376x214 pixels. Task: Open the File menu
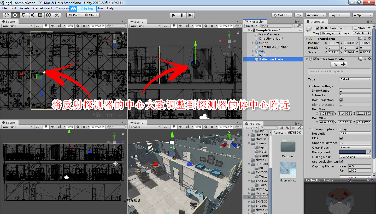[x=4, y=8]
